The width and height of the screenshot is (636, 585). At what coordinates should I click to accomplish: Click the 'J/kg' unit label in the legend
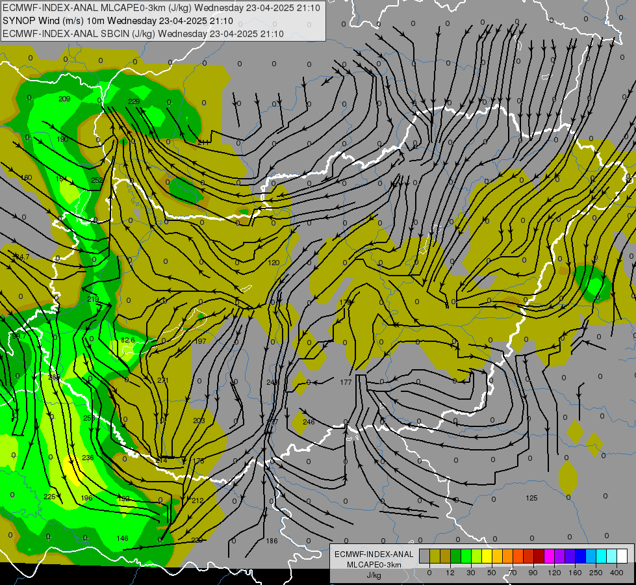pos(374,575)
